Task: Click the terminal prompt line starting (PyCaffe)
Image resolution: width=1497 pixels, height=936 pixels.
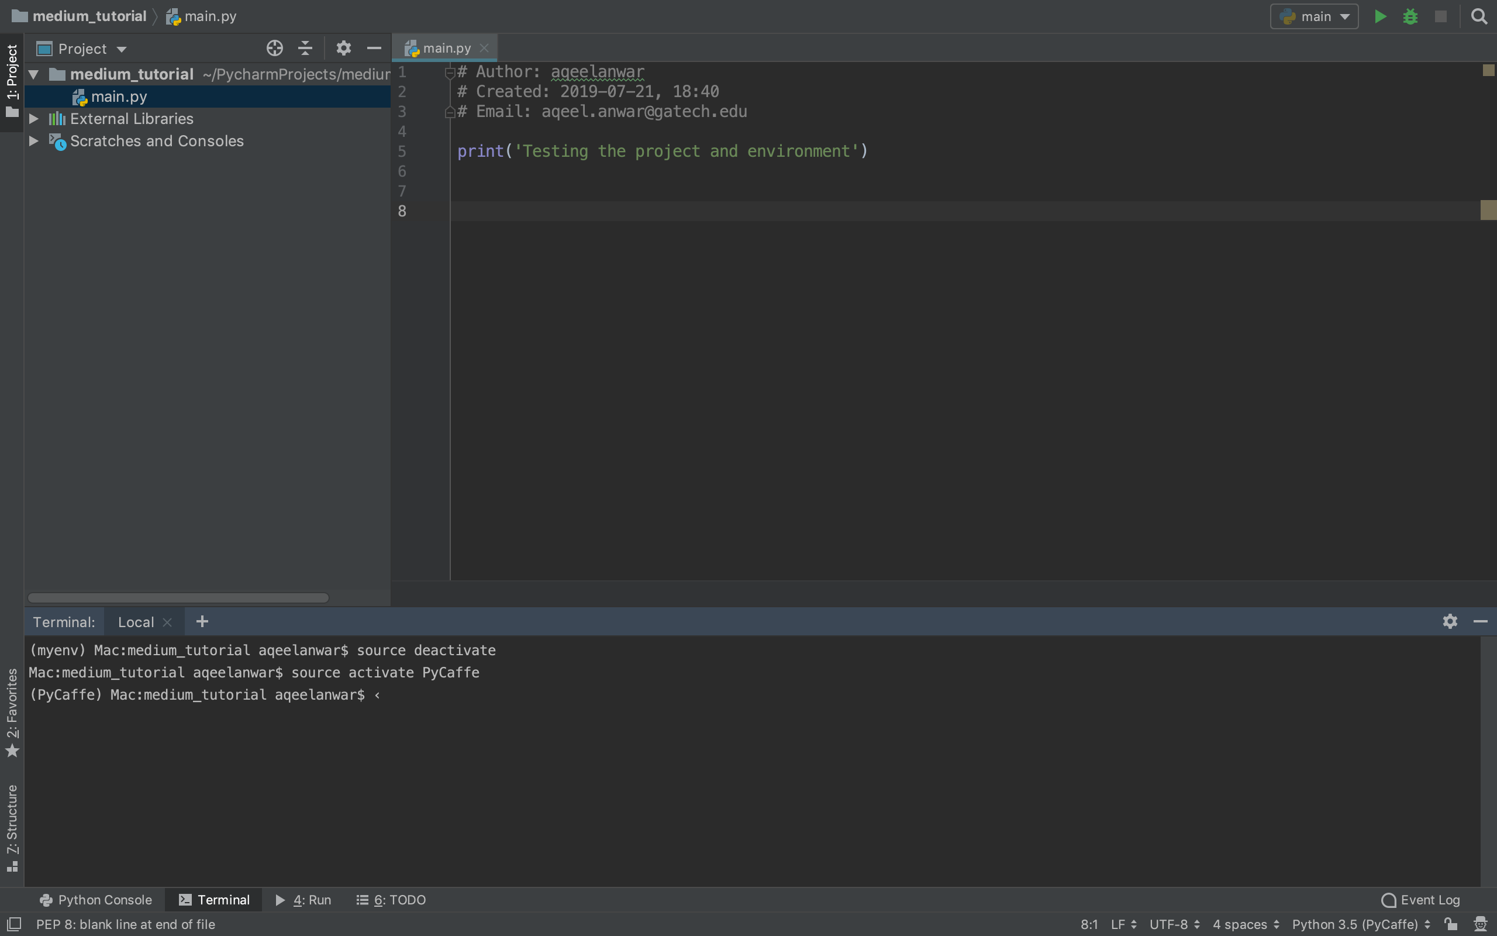Action: 204,694
